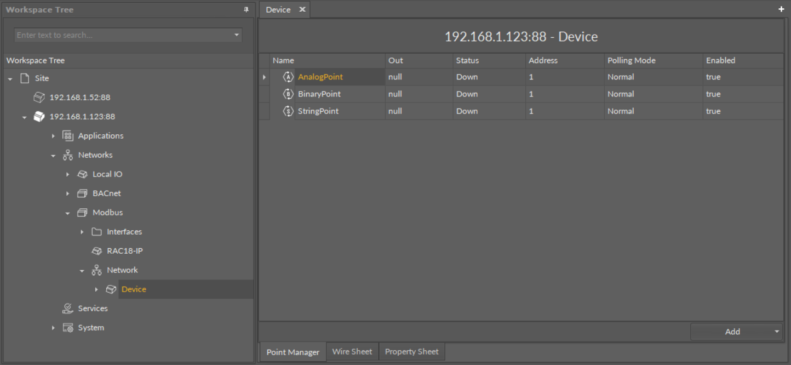This screenshot has height=365, width=791.
Task: Expand the Local IO node
Action: pos(67,174)
